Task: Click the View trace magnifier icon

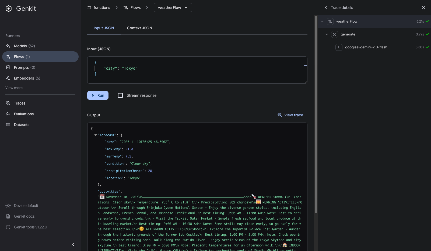Action: click(x=280, y=115)
